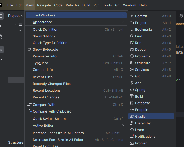
Task: Click Show Bytecode in View menu
Action: 76,49
